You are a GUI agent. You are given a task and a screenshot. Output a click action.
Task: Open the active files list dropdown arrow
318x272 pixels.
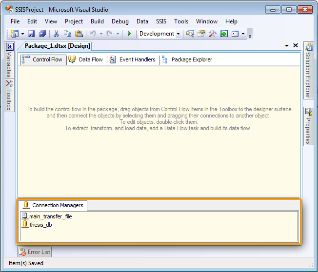coord(287,46)
